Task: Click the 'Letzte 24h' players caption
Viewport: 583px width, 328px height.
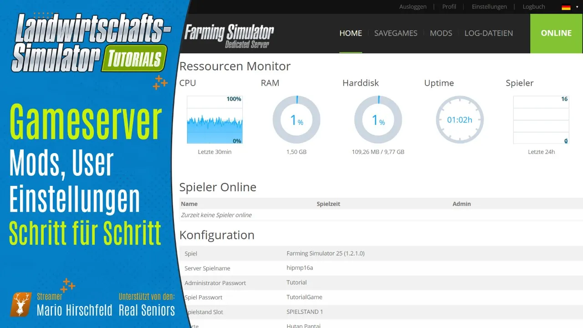Action: [541, 152]
